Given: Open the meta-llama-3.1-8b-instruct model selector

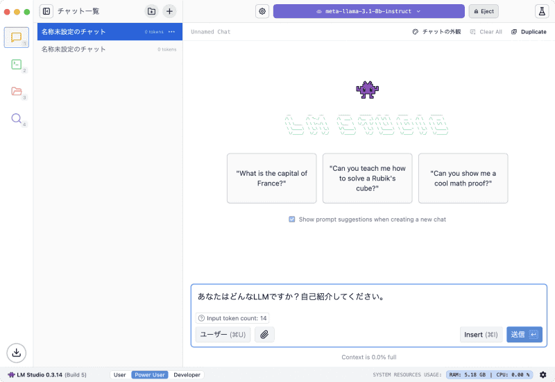Looking at the screenshot, I should coord(369,11).
